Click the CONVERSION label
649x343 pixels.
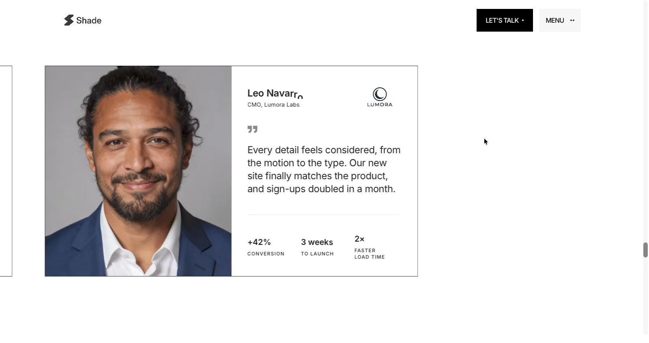pos(266,254)
